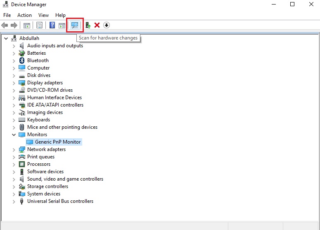Expand the Sound, video and game controllers arrow
Screen dimensions: 320x230
(x=14, y=179)
